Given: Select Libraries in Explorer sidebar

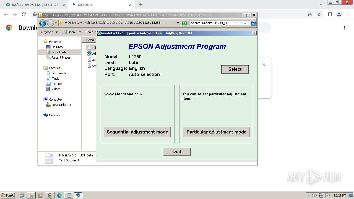Looking at the screenshot, I should pyautogui.click(x=54, y=68).
